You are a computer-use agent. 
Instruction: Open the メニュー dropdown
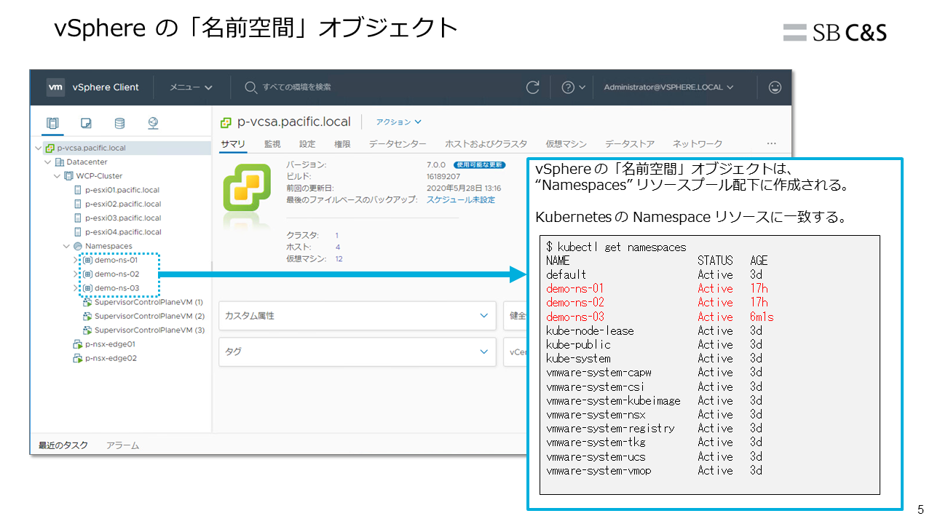point(191,87)
